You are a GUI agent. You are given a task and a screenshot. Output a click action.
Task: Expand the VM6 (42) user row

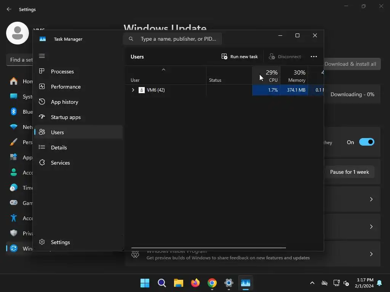(133, 90)
